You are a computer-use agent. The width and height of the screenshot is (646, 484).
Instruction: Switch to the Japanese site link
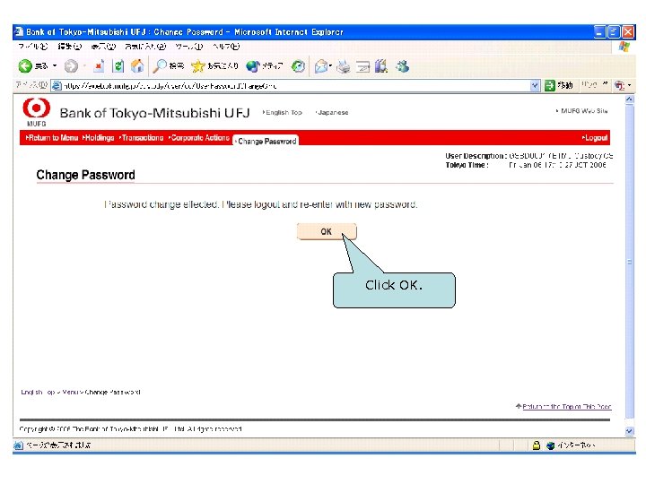click(x=332, y=112)
